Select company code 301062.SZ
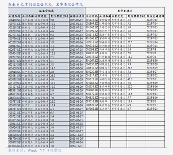 92,27
